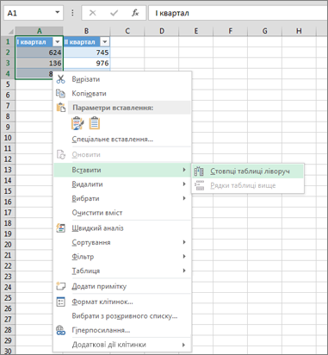Click the clipboard icon beside Параметри вставлення

pyautogui.click(x=61, y=108)
